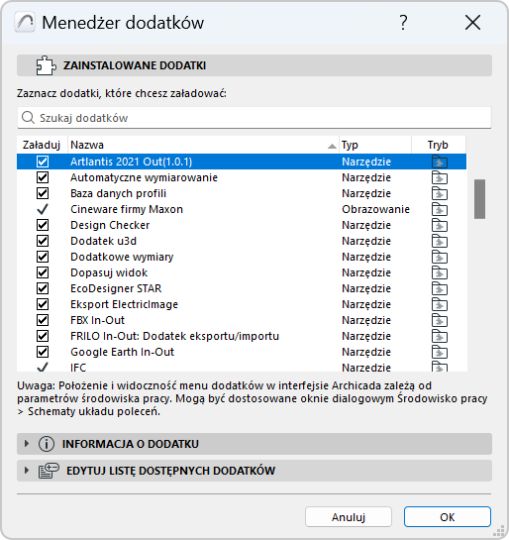
Task: Toggle the FBX In-Out checkbox
Action: tap(43, 320)
